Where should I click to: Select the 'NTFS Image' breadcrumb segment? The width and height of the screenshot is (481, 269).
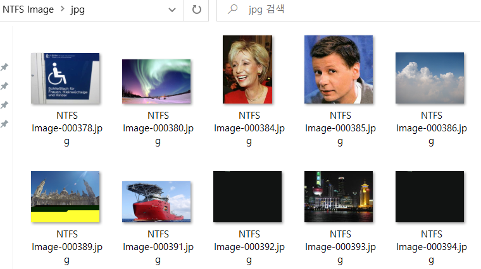click(28, 9)
